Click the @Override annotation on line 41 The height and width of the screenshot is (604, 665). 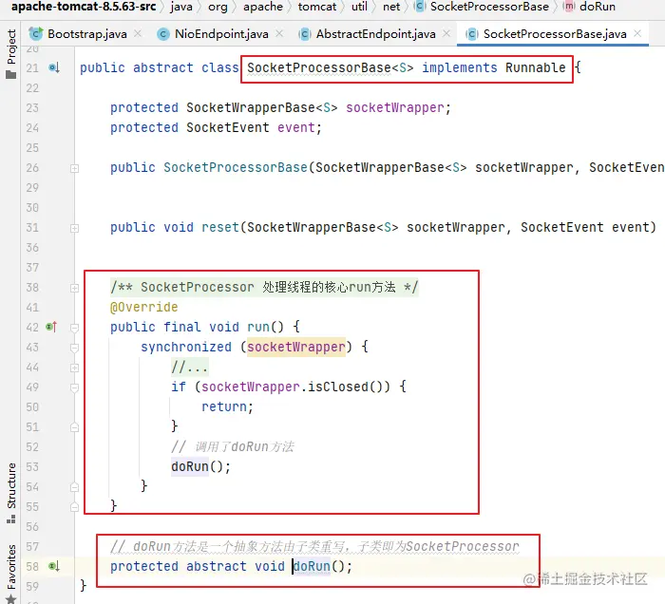coord(143,307)
